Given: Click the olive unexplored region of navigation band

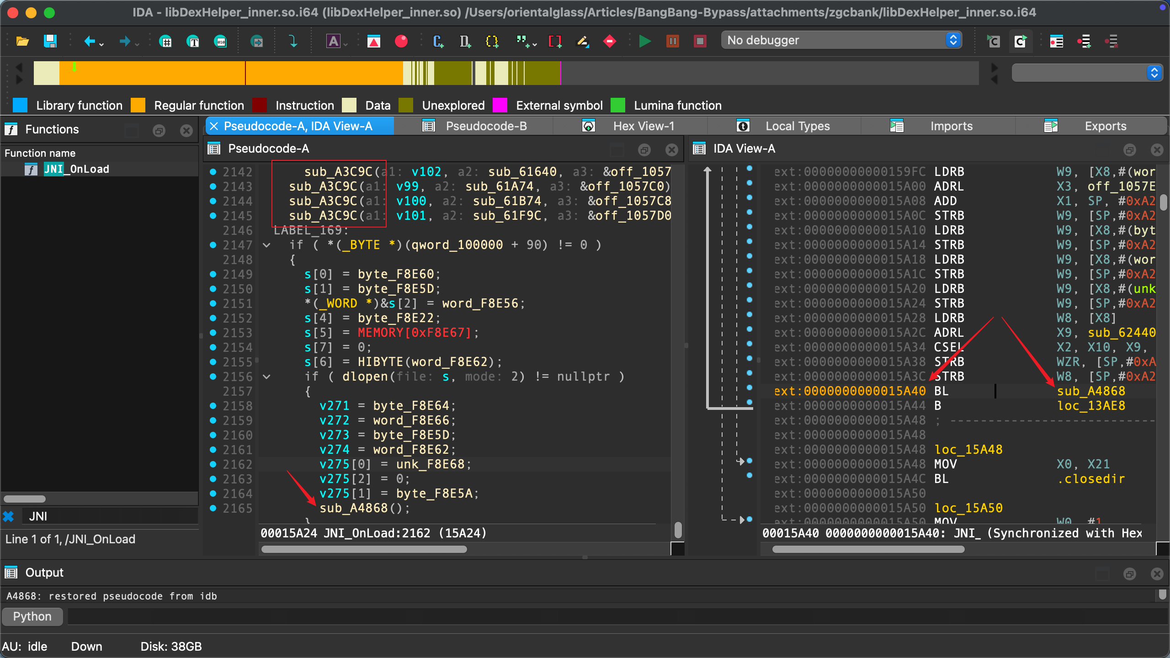Looking at the screenshot, I should click(x=452, y=73).
